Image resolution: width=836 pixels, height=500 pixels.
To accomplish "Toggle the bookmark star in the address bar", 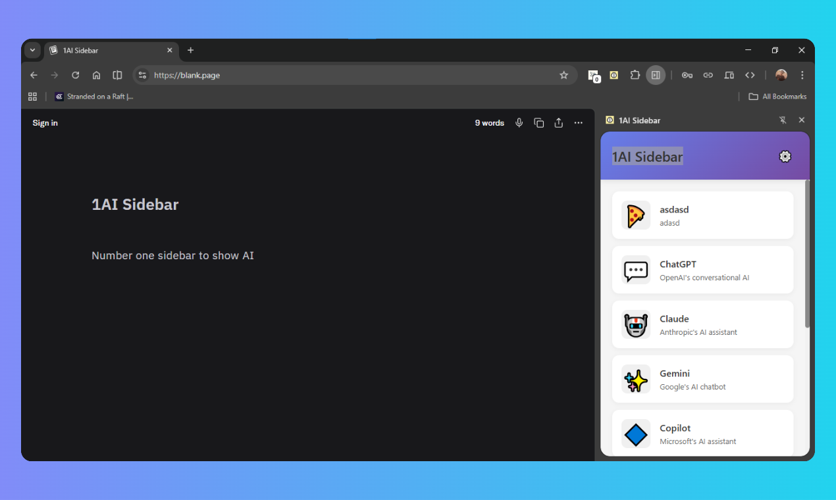I will point(563,75).
